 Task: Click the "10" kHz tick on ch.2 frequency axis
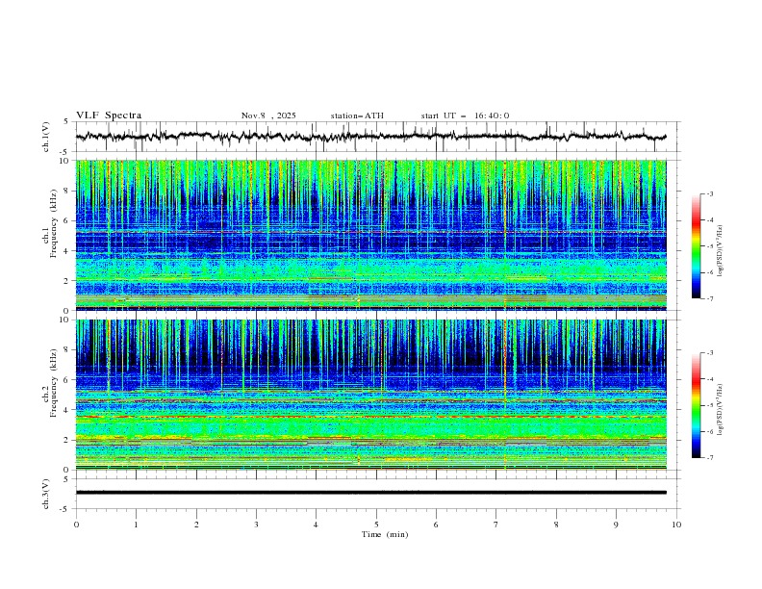click(64, 320)
